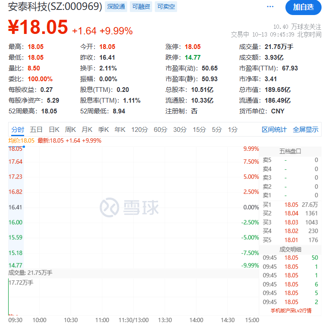Select the 分时 chart tab
The width and height of the screenshot is (331, 326).
click(x=18, y=129)
